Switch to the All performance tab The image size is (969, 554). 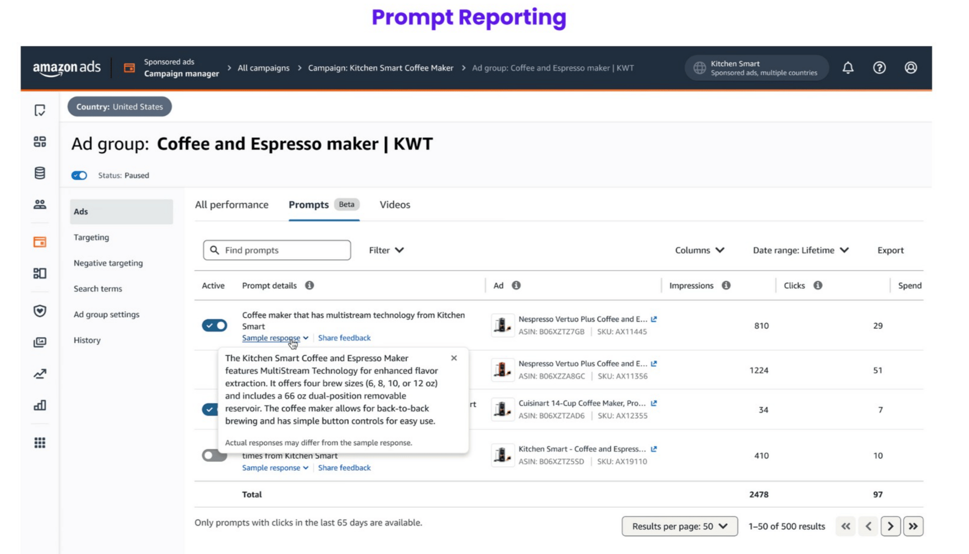pos(232,205)
